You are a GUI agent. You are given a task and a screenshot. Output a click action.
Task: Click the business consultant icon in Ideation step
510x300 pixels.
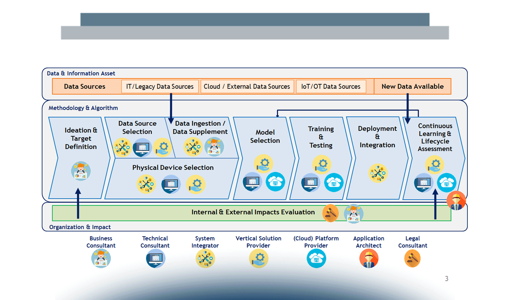(80, 171)
